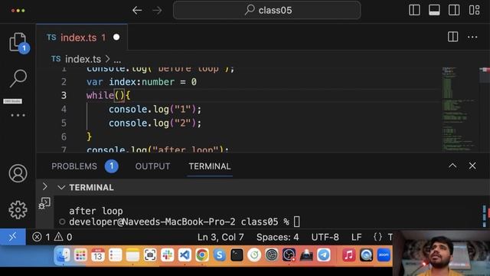490x276 pixels.
Task: Open Finder from the dock
Action: click(x=63, y=255)
